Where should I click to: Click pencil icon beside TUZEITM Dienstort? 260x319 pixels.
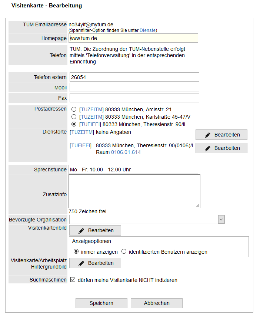coord(208,135)
